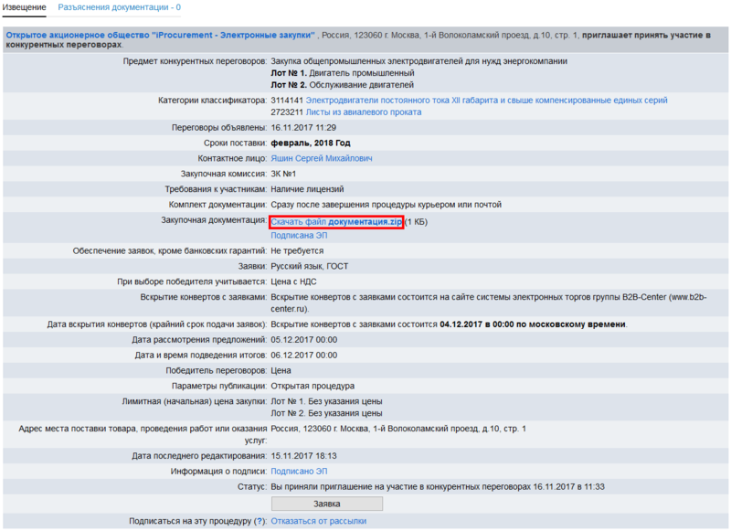Click the delivery address value text
Viewport: 731px width, 531px height.
398,428
